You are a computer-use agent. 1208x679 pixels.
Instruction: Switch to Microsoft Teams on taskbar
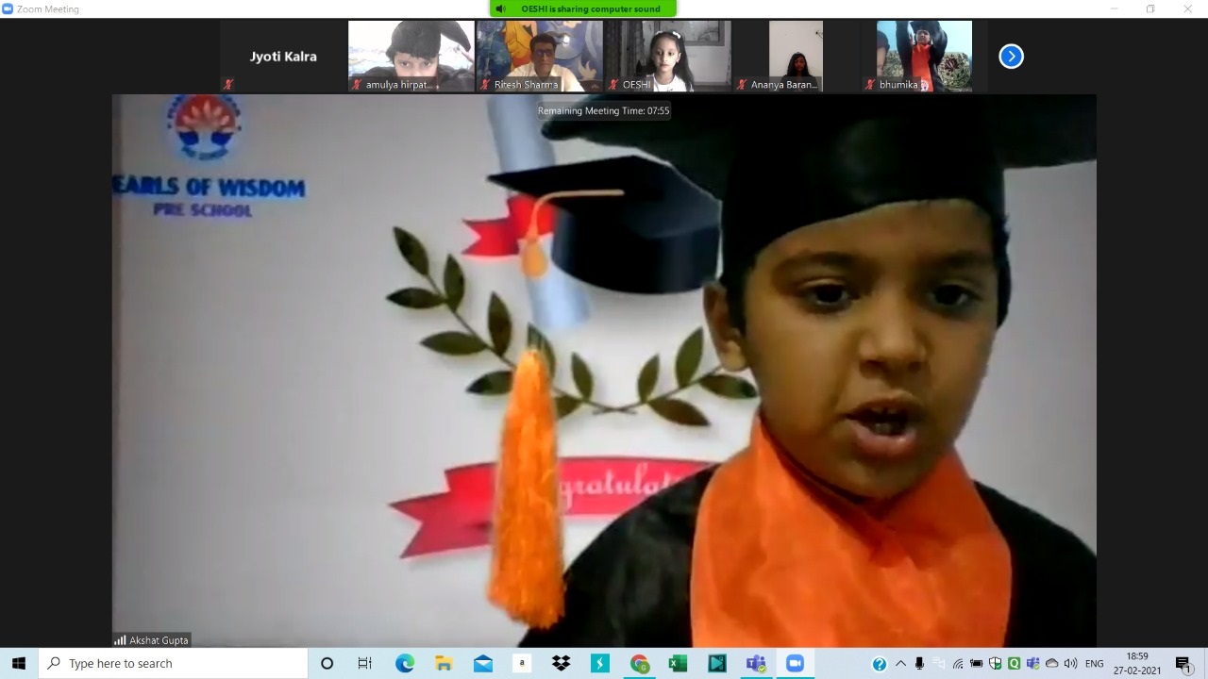pos(756,663)
